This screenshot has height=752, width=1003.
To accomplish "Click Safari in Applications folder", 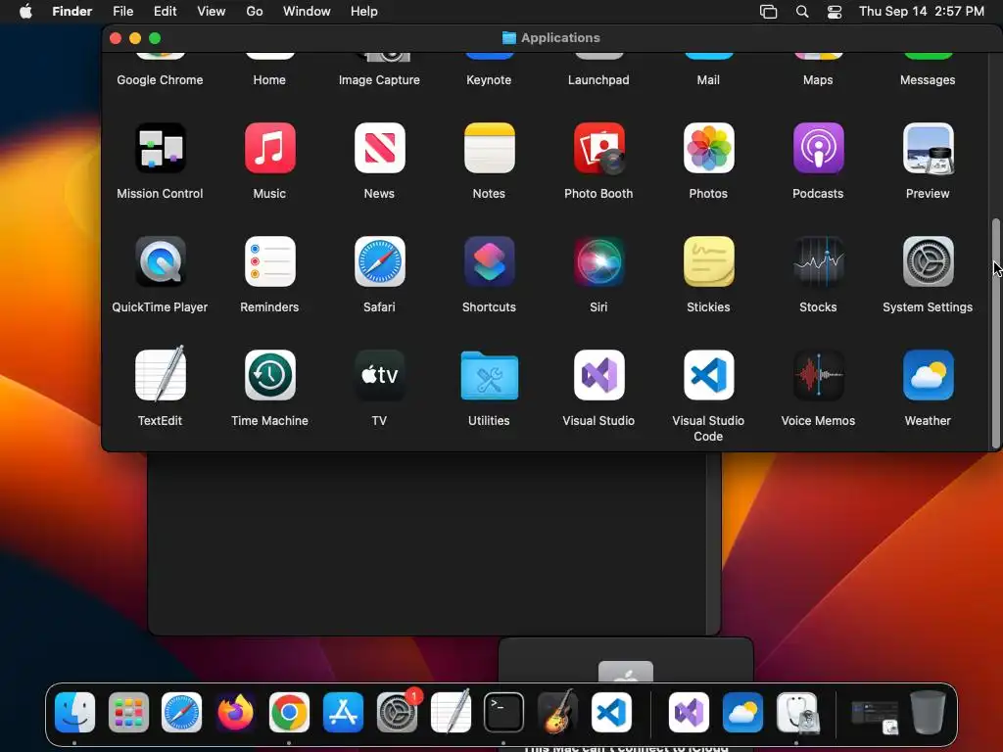I will [379, 261].
